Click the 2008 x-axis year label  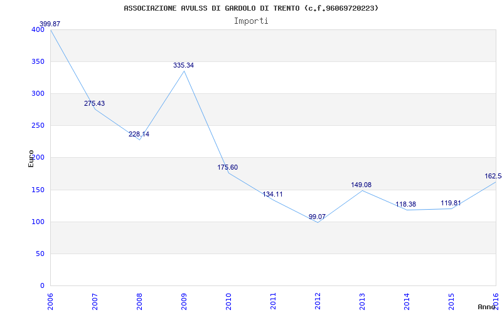pyautogui.click(x=139, y=301)
